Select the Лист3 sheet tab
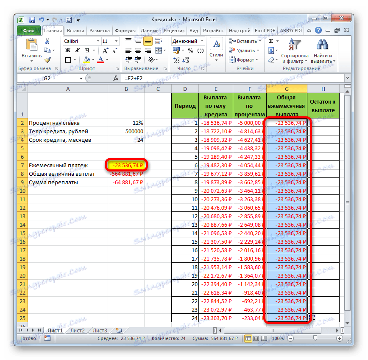The image size is (368, 360). [100, 331]
